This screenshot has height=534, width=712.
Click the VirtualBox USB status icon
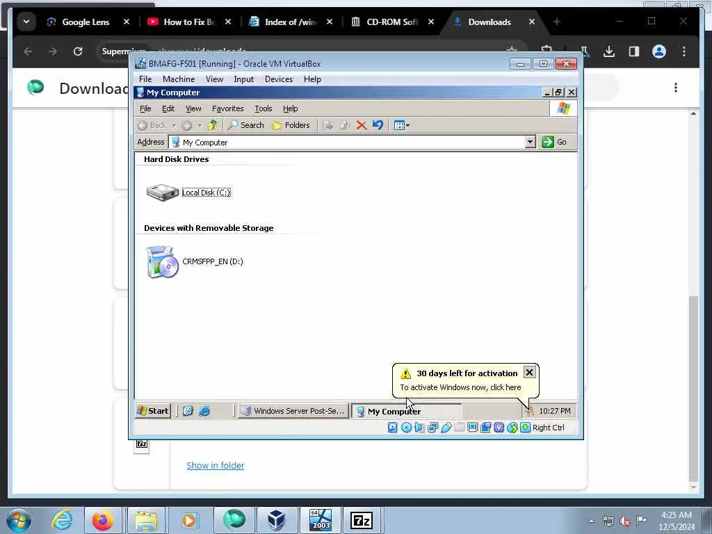pyautogui.click(x=446, y=428)
